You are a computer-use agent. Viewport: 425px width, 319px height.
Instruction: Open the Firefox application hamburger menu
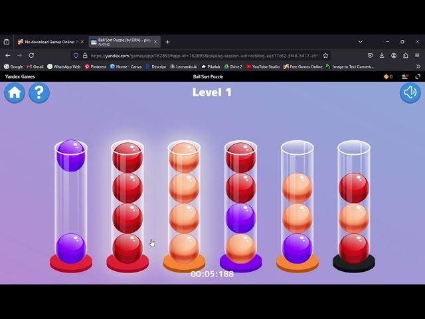(418, 55)
